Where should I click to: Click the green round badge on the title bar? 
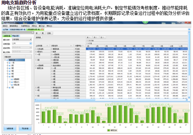click(x=145, y=22)
